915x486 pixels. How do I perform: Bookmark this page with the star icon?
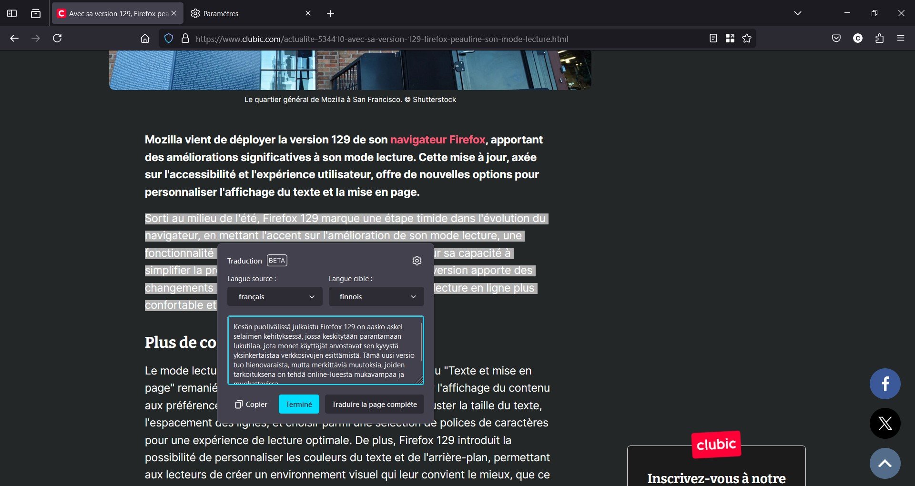pos(747,38)
